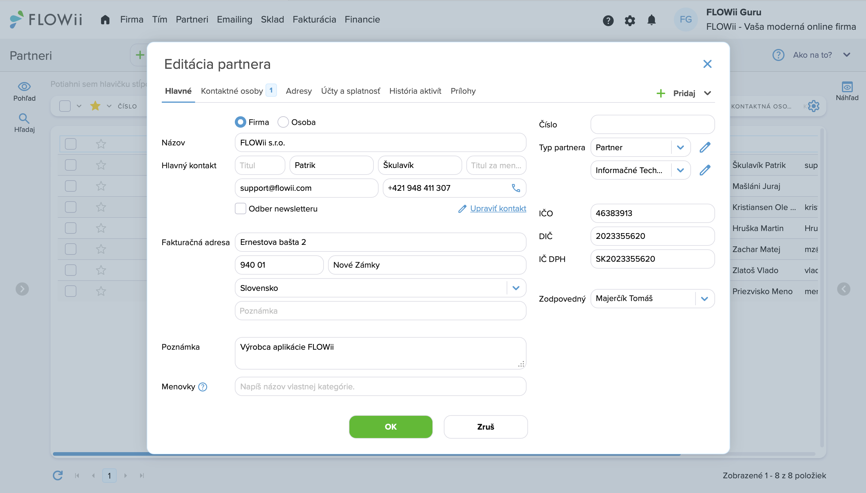This screenshot has width=866, height=493.
Task: Select the Firma radio button
Action: (x=240, y=122)
